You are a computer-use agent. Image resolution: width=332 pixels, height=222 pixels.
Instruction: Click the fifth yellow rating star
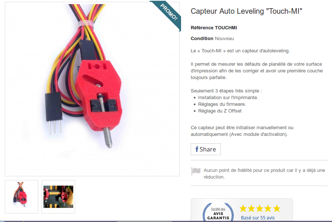[x=277, y=209]
